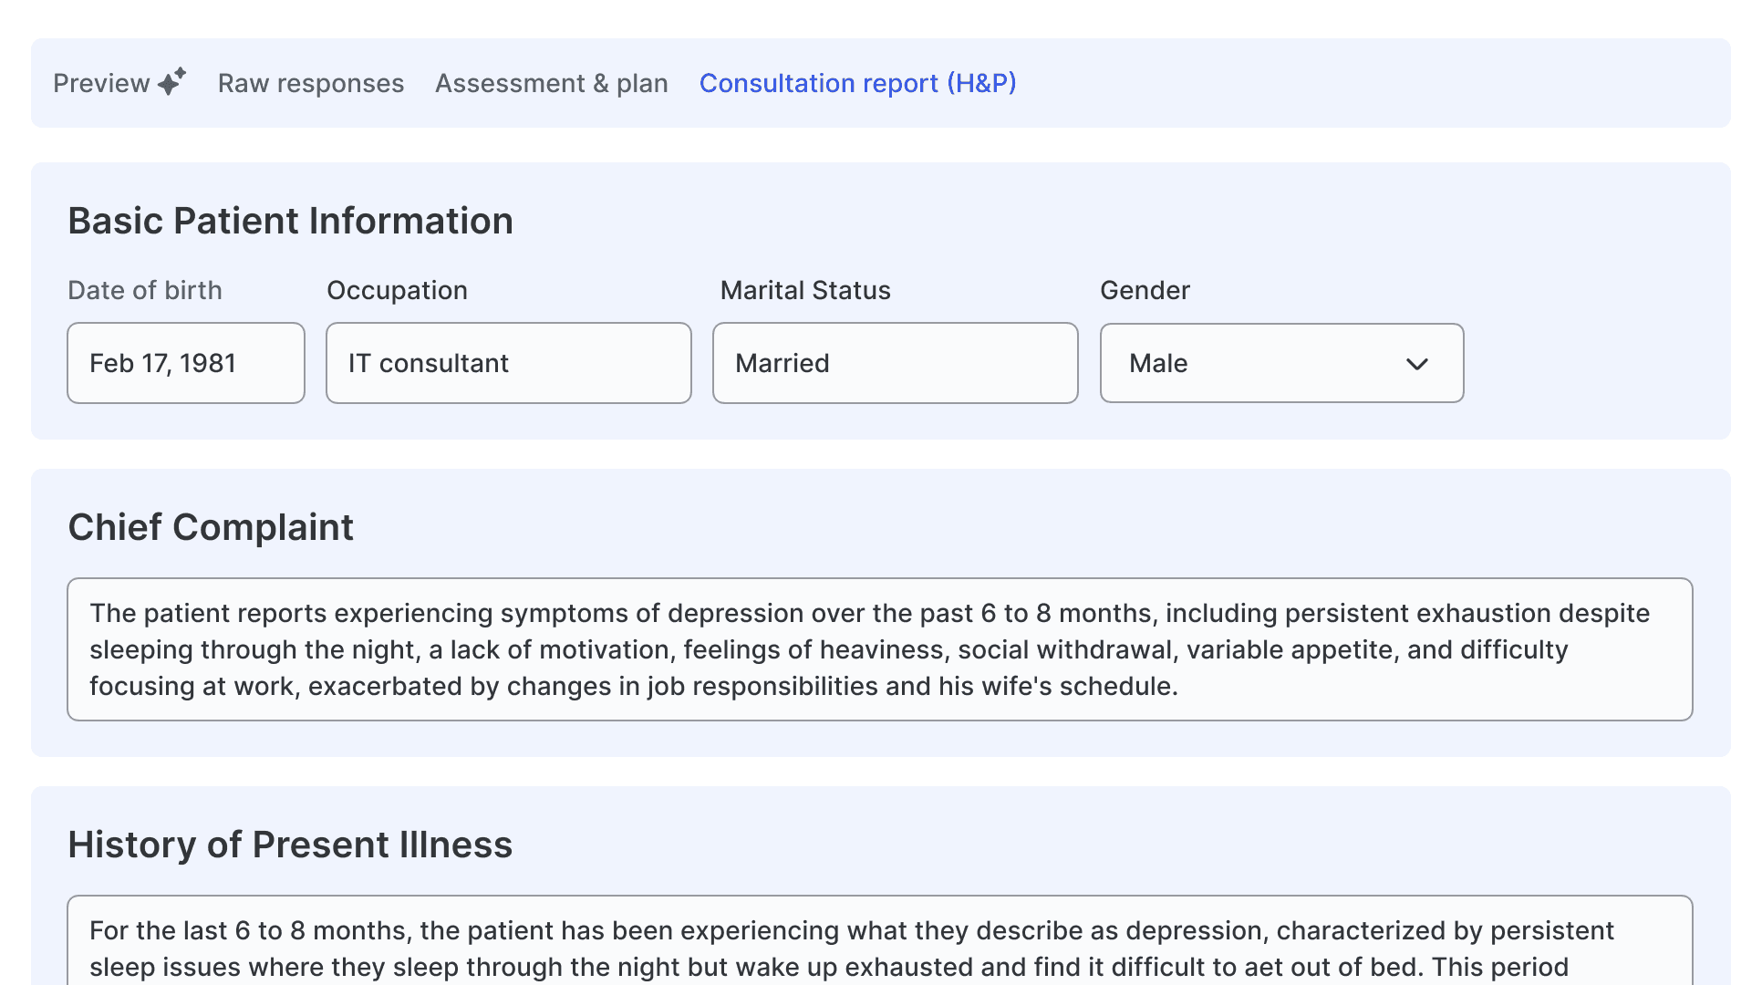Click the History of Present Illness heading

[x=290, y=845]
